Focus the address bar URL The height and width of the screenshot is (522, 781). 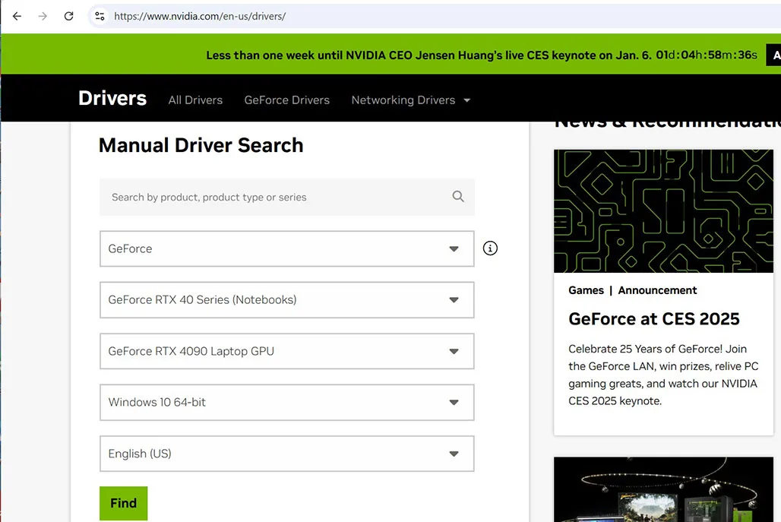pos(200,16)
